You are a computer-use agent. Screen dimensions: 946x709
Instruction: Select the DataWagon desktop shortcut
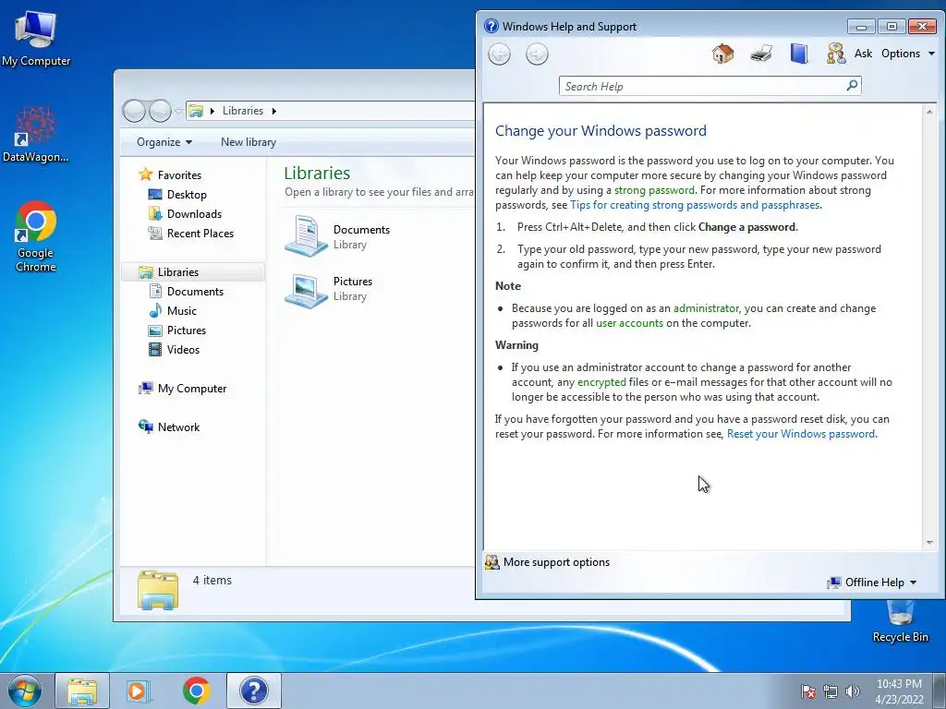click(36, 134)
